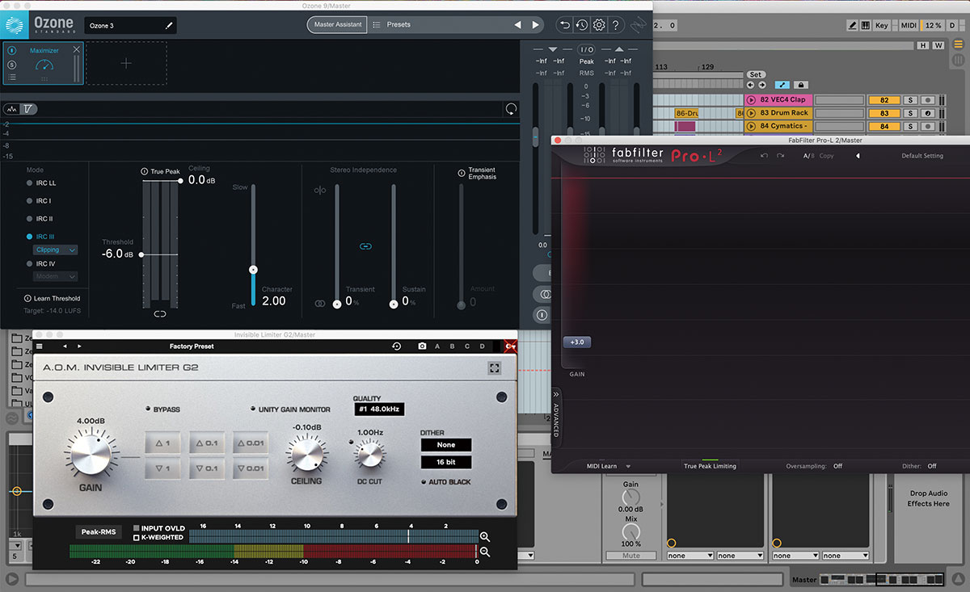Toggle Invisible Limiter full-size view icon

pyautogui.click(x=495, y=367)
